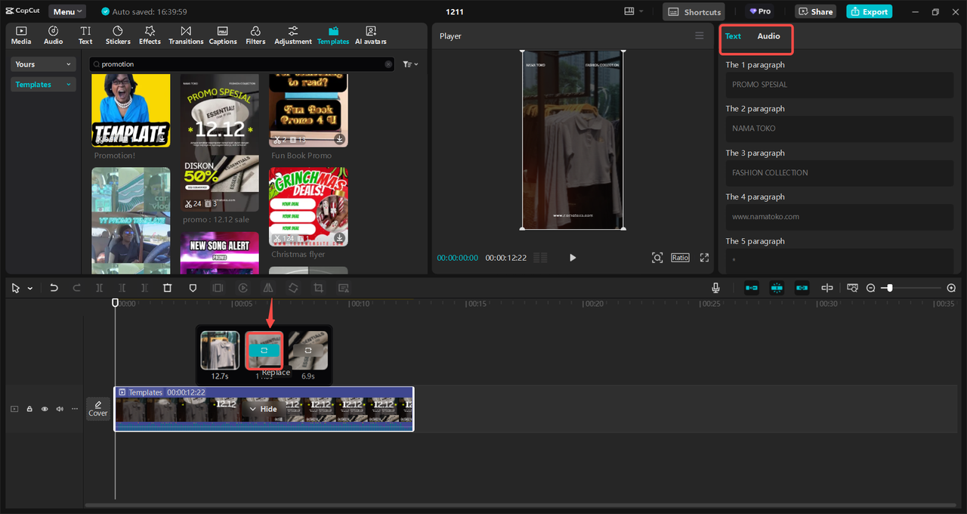Open the AI avatars panel
This screenshot has height=514, width=967.
371,35
